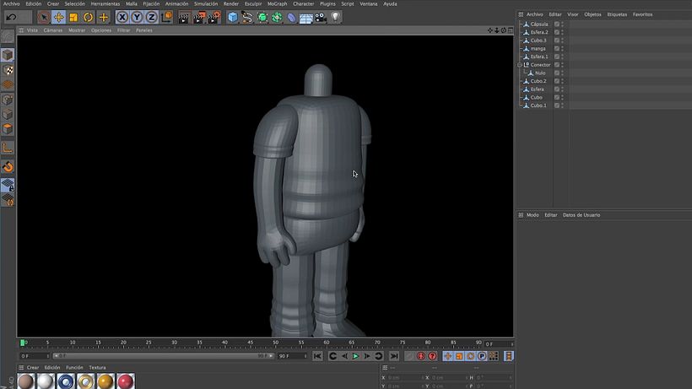The image size is (692, 389).
Task: Click Autokeying red question button
Action: pos(432,356)
